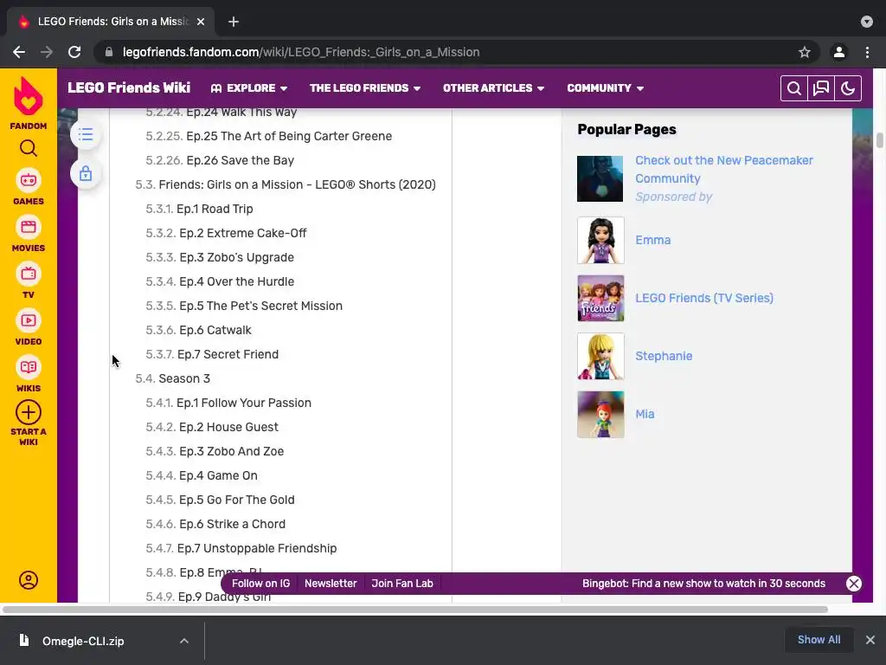886x665 pixels.
Task: Open the Video section icon
Action: (29, 320)
